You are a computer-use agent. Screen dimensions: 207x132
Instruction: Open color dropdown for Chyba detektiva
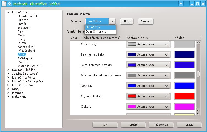coord(148,96)
